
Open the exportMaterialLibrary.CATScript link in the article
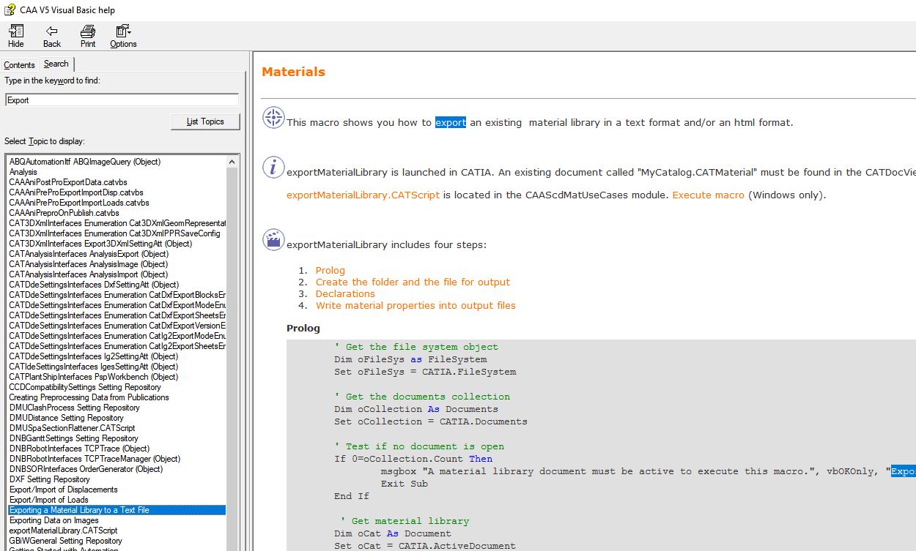tap(363, 195)
